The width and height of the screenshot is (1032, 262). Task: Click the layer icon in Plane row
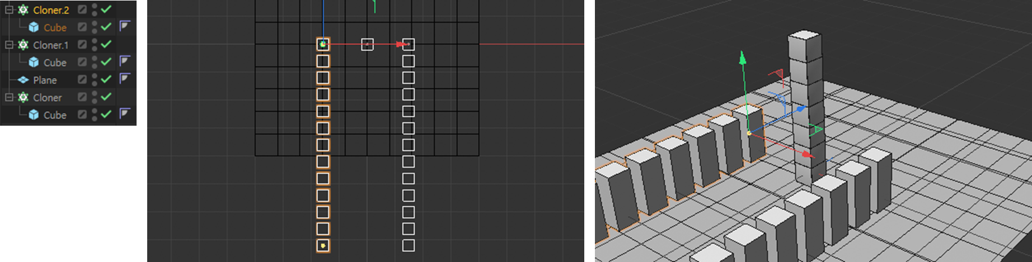82,79
